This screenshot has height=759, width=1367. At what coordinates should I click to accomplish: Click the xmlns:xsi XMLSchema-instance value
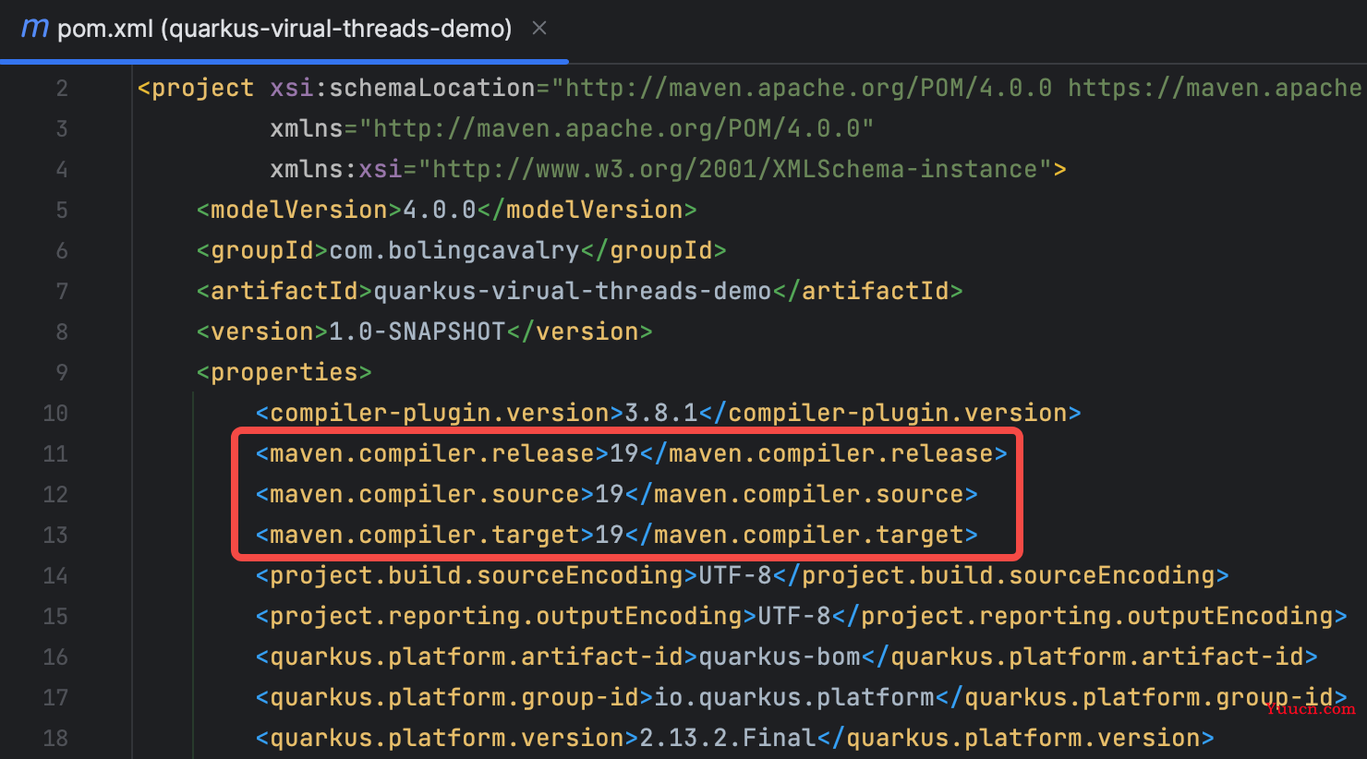(735, 169)
